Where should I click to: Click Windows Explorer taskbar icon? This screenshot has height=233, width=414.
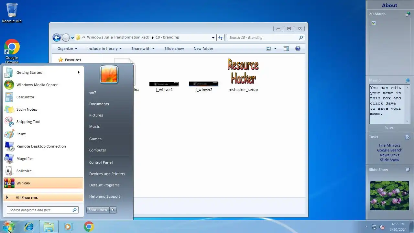point(49,227)
